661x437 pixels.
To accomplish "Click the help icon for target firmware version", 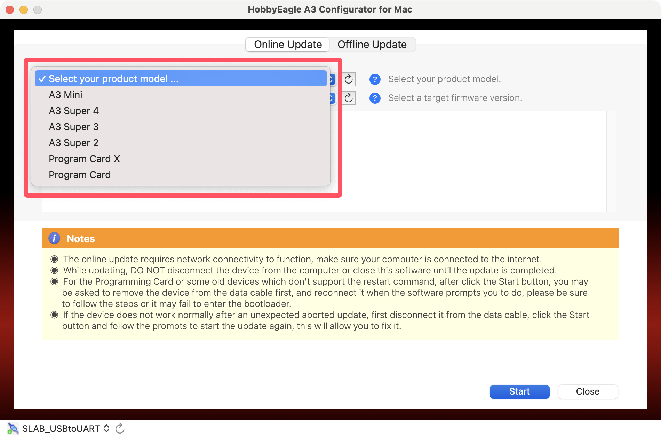I will 375,98.
